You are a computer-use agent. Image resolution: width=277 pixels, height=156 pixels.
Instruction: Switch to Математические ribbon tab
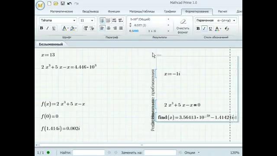click(61, 12)
